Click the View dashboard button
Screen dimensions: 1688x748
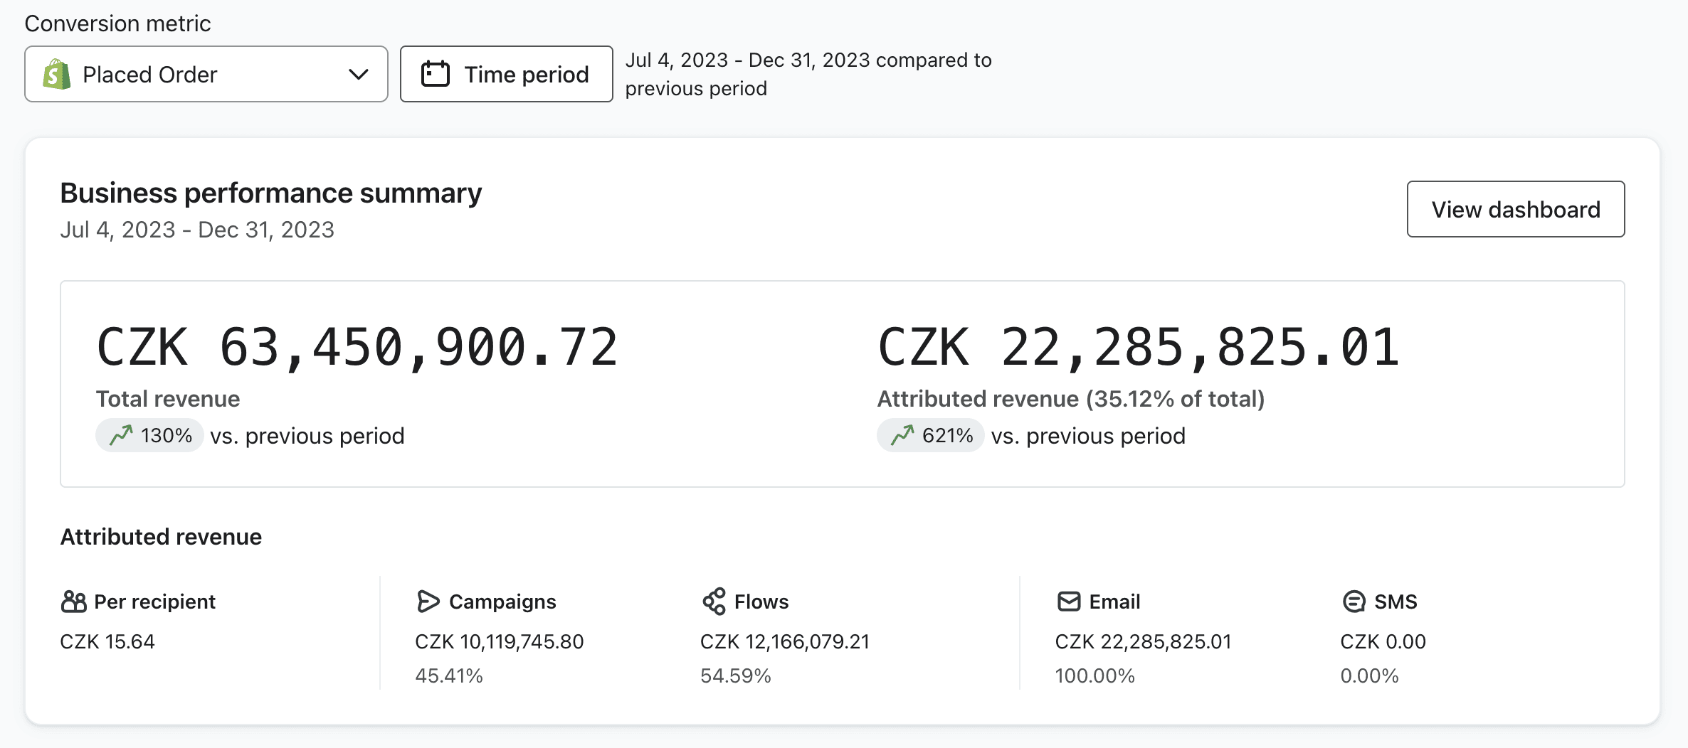(x=1516, y=209)
